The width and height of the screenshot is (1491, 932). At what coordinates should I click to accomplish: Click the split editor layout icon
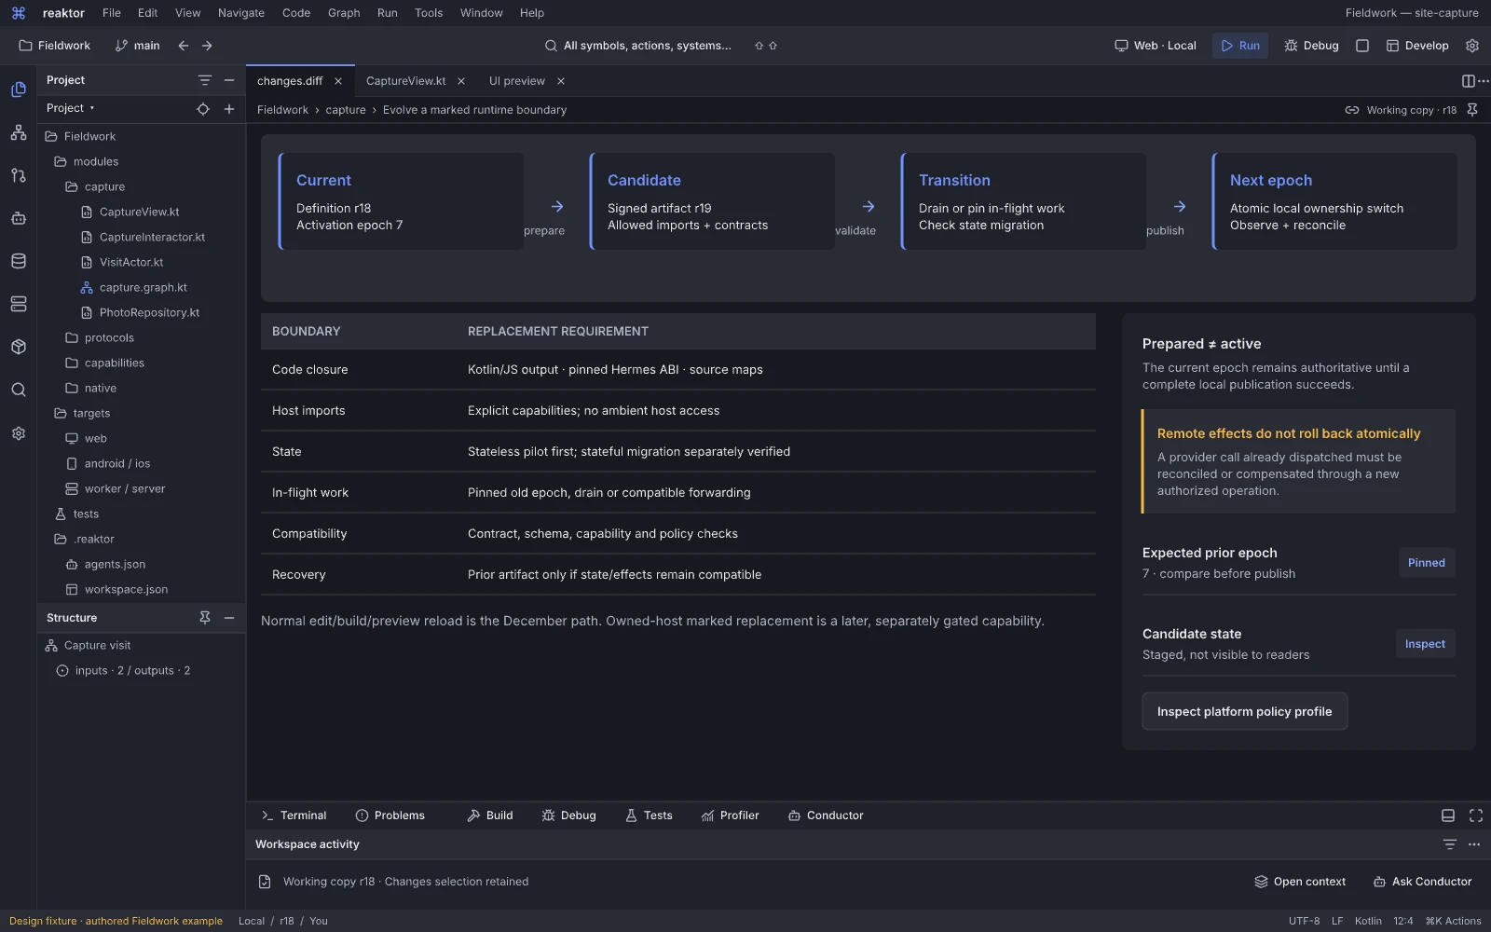point(1468,81)
